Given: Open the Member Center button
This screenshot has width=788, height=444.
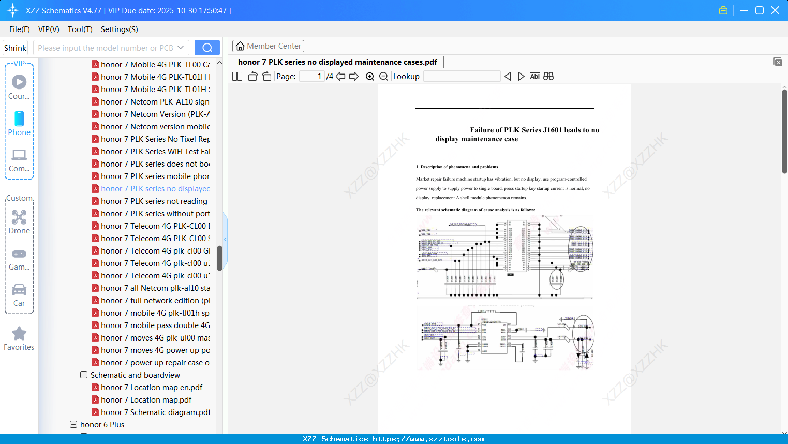Looking at the screenshot, I should click(x=268, y=46).
